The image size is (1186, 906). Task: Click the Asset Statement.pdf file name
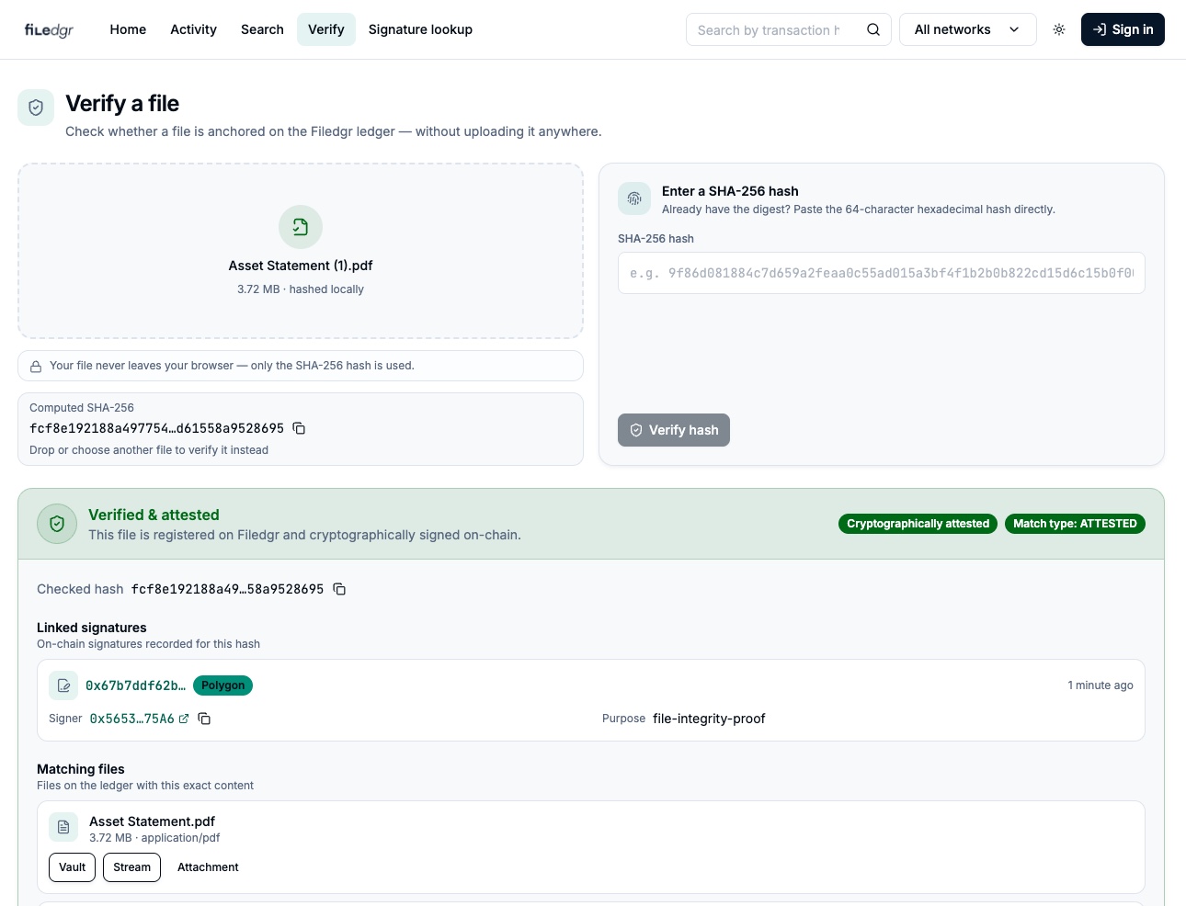[x=152, y=821]
